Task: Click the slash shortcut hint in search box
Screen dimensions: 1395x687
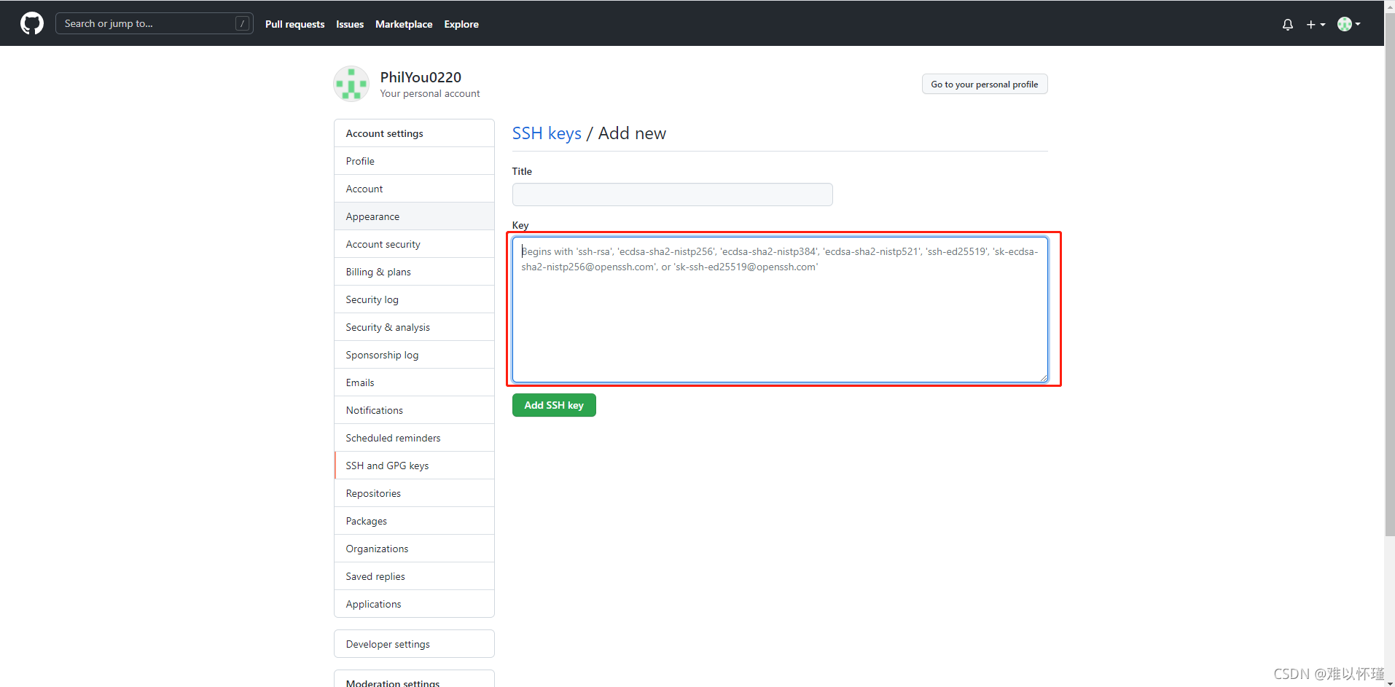Action: pos(243,24)
